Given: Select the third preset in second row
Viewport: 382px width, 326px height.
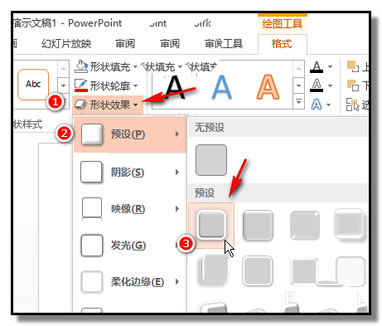Looking at the screenshot, I should [304, 271].
